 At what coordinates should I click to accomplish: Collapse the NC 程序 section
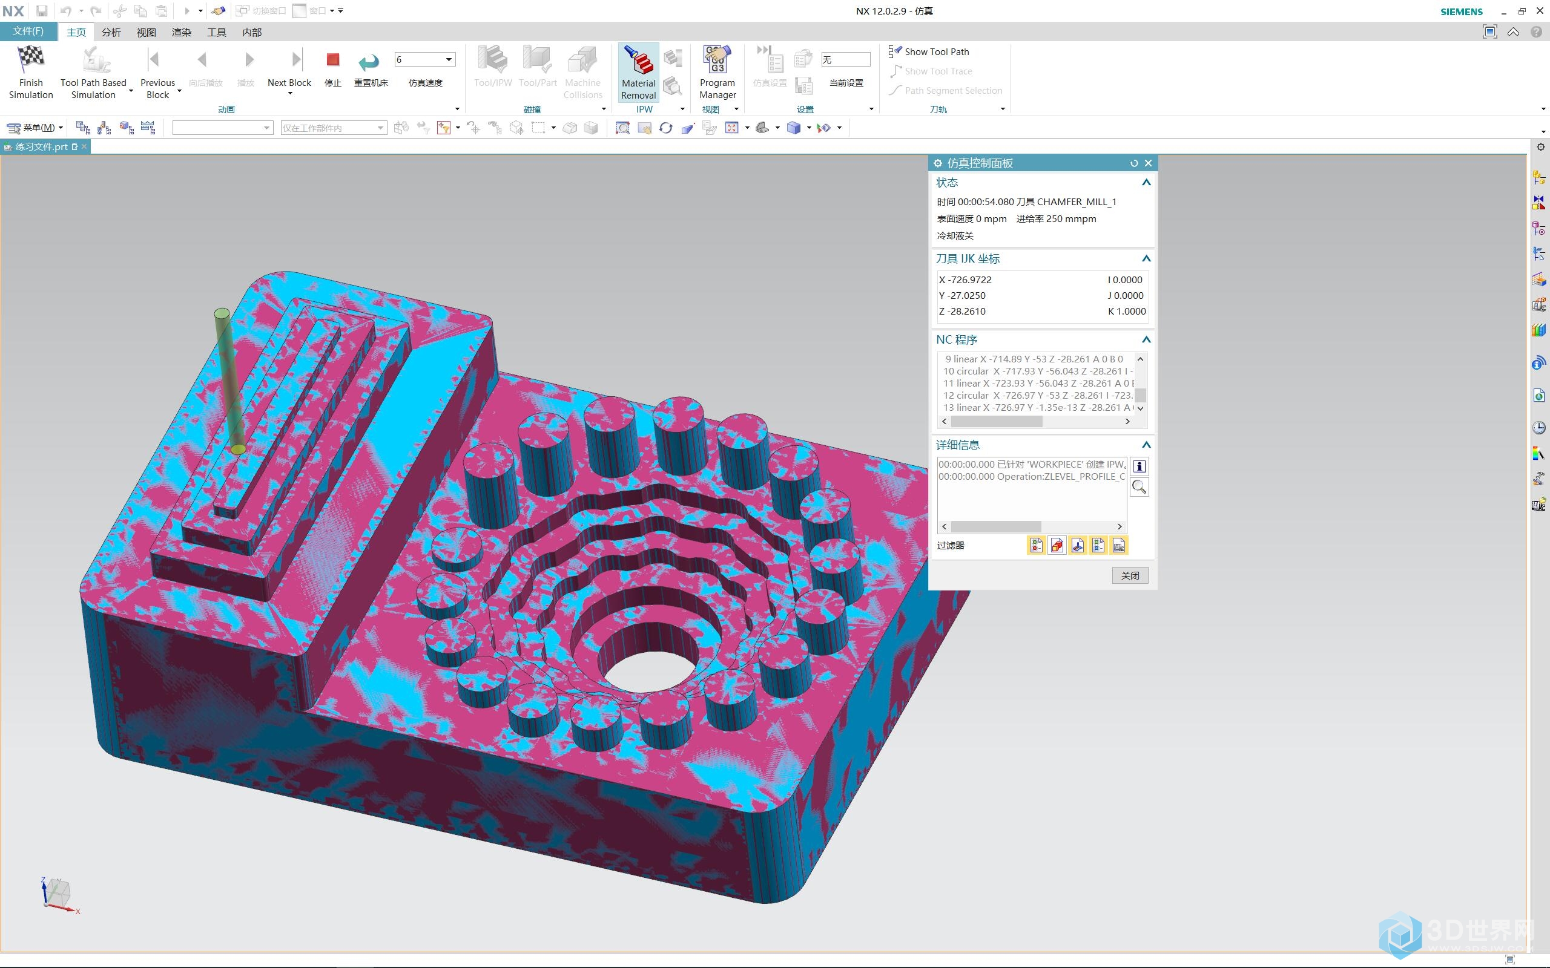(x=1146, y=339)
